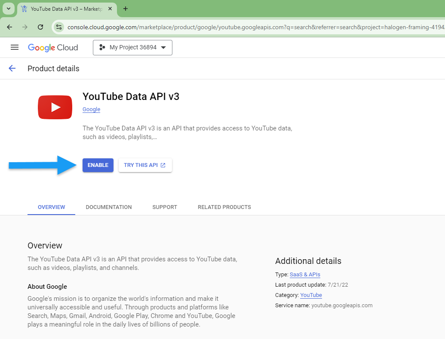Enable the YouTube Data API v3
The image size is (445, 339).
click(x=98, y=165)
